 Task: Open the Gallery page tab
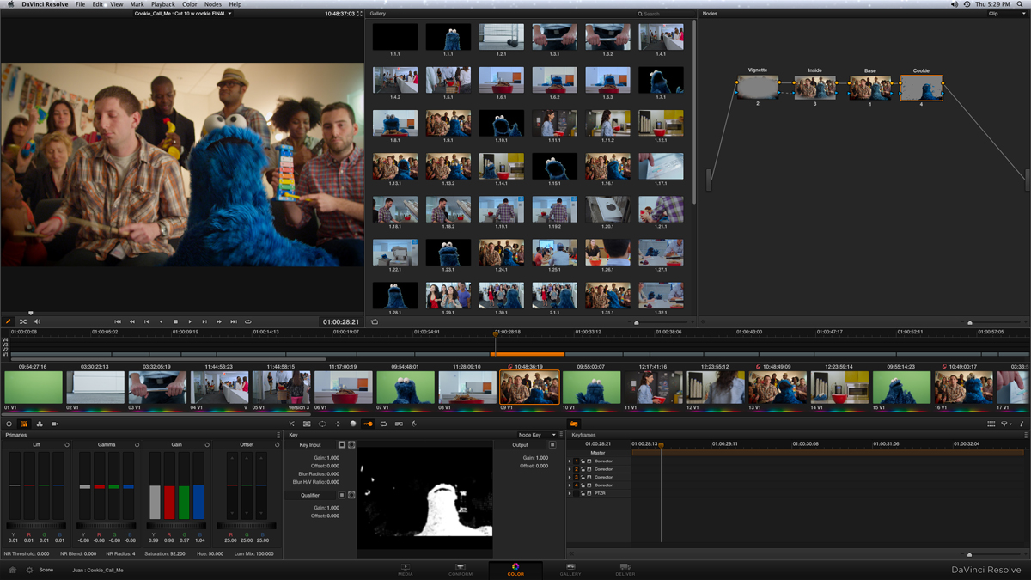(570, 570)
